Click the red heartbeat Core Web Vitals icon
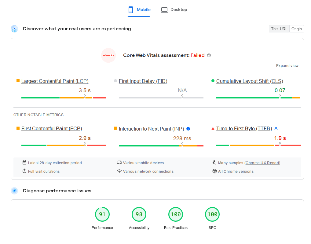Image resolution: width=311 pixels, height=244 pixels. [x=108, y=55]
